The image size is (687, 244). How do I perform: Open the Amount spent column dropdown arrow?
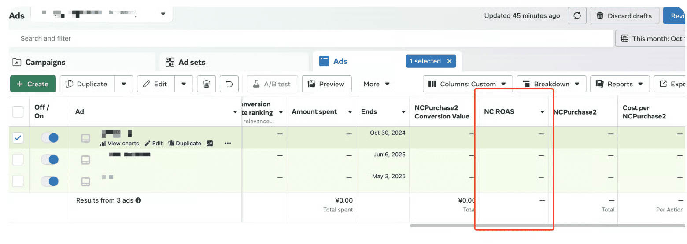pos(350,112)
